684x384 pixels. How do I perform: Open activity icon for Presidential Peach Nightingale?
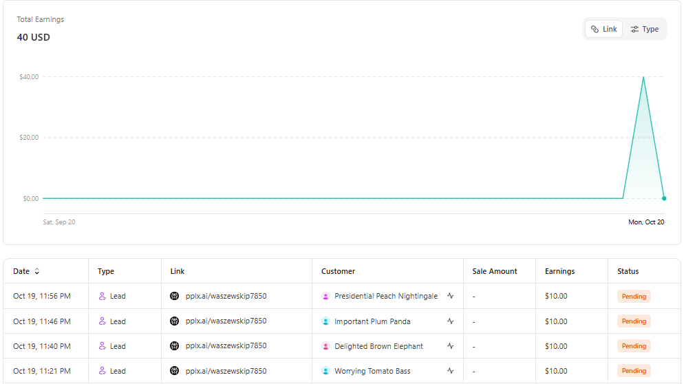450,296
